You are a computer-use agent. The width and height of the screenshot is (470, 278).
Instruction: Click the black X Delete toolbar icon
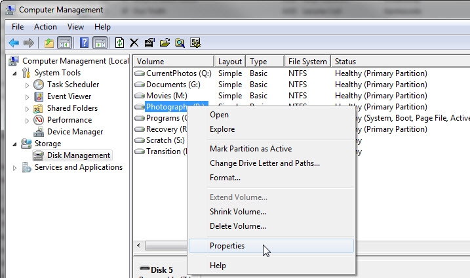[x=134, y=43]
